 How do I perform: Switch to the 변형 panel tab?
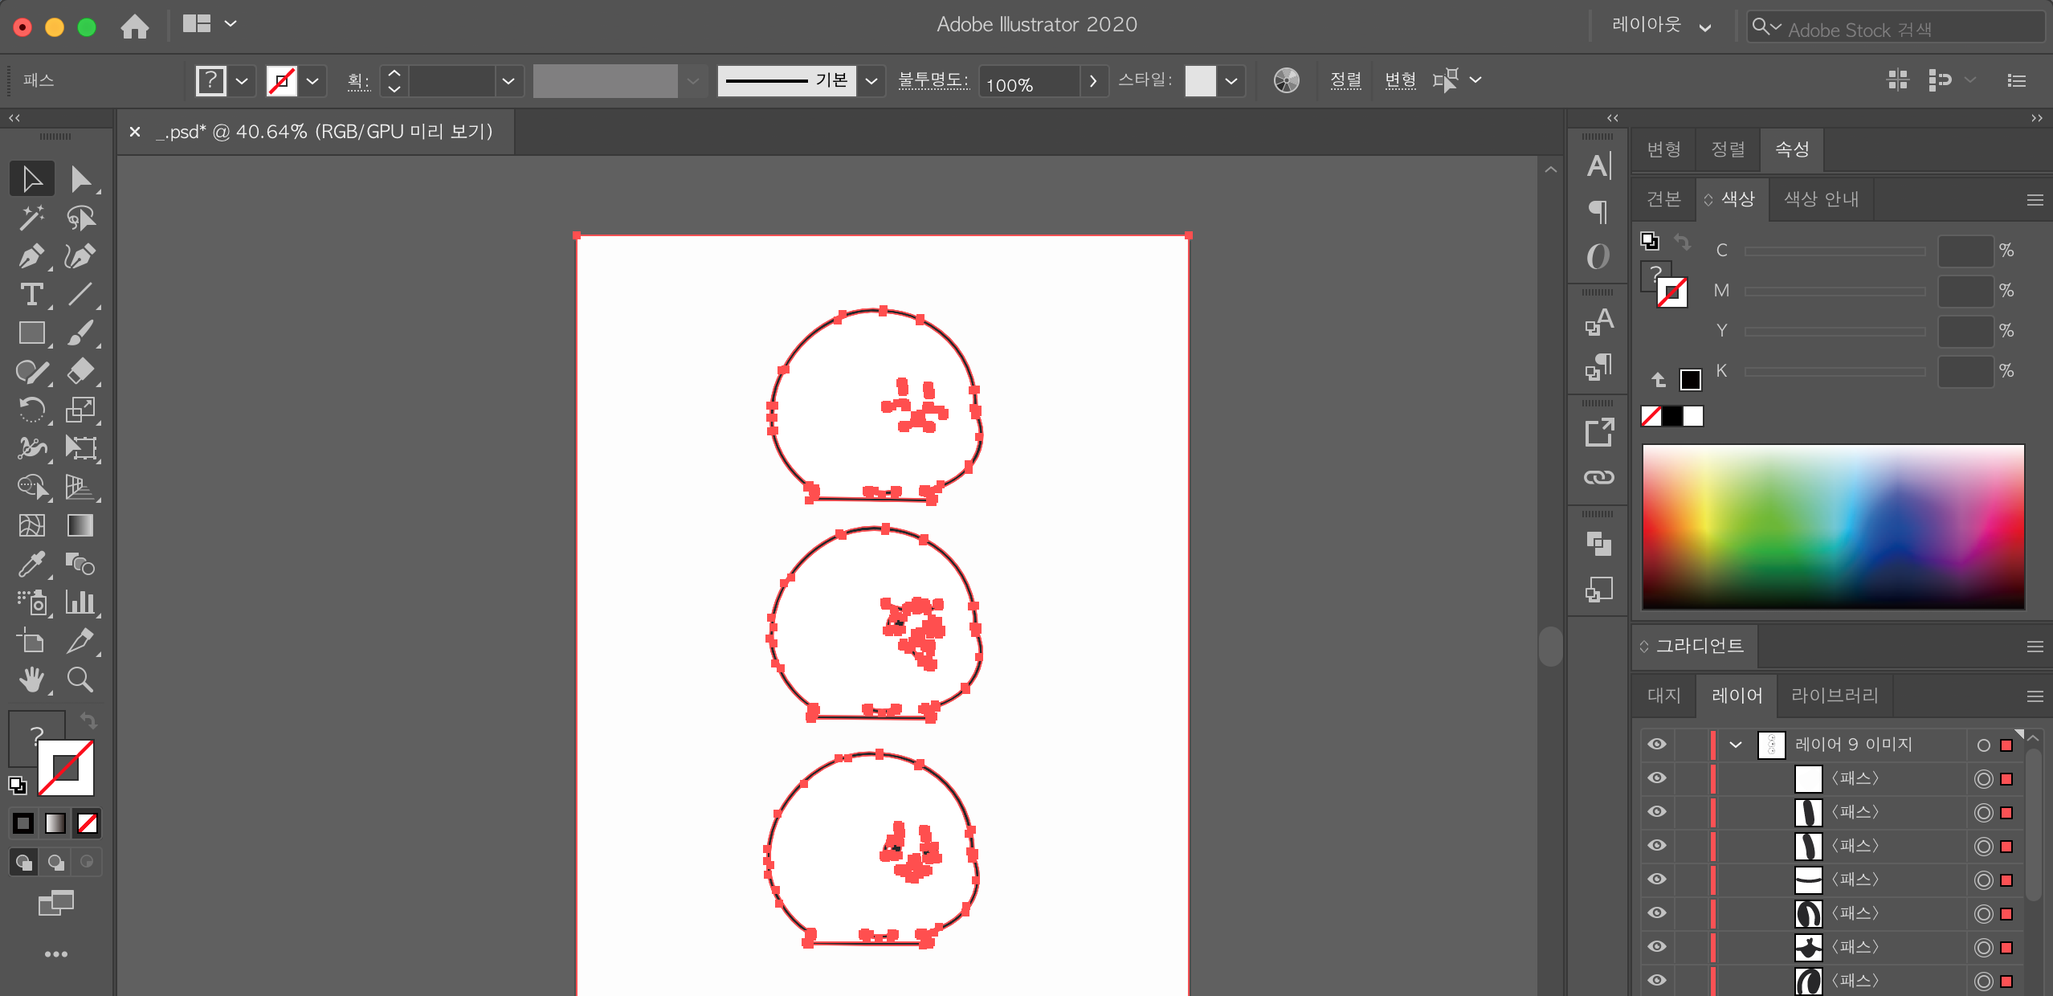click(1663, 149)
